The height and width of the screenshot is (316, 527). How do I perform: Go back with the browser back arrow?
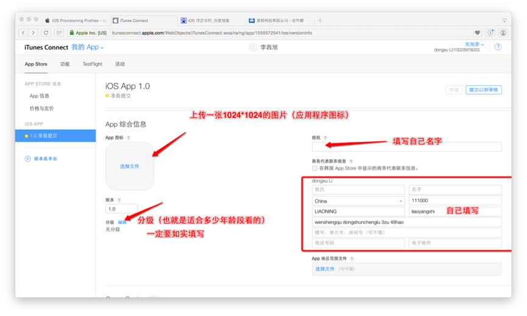[x=23, y=32]
